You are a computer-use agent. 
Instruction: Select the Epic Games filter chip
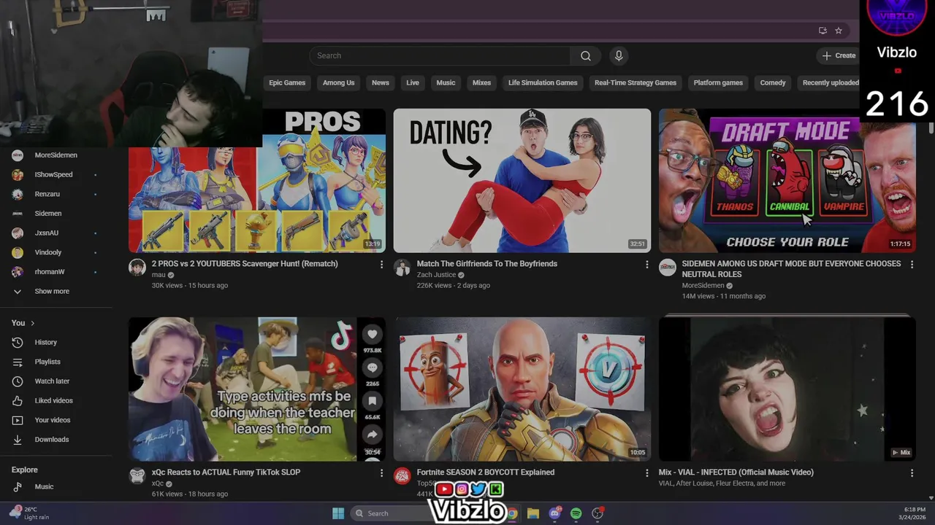tap(287, 82)
